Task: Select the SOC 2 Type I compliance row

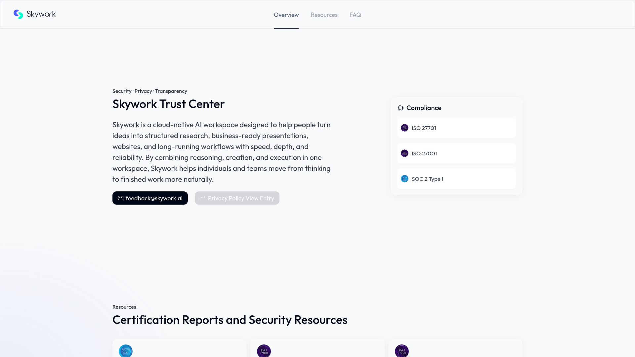Action: point(456,179)
